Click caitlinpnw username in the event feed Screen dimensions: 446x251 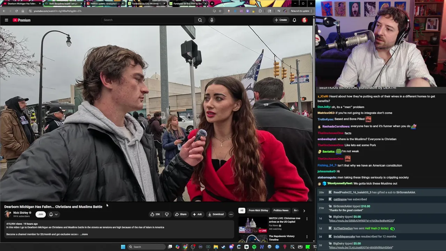340,199
